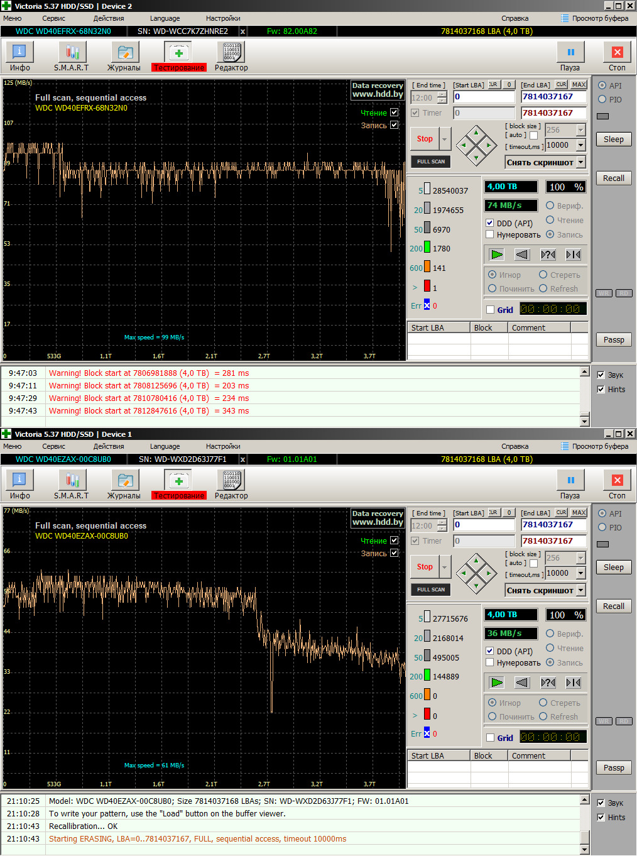
Task: Click navigation diamond arrows in Device 2 window
Action: [476, 145]
